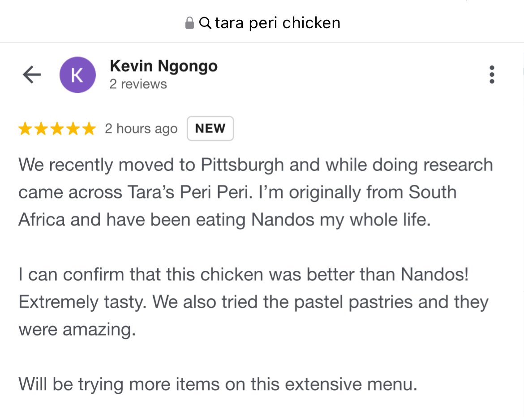The height and width of the screenshot is (417, 524).
Task: Open the purple K profile avatar
Action: click(x=77, y=75)
